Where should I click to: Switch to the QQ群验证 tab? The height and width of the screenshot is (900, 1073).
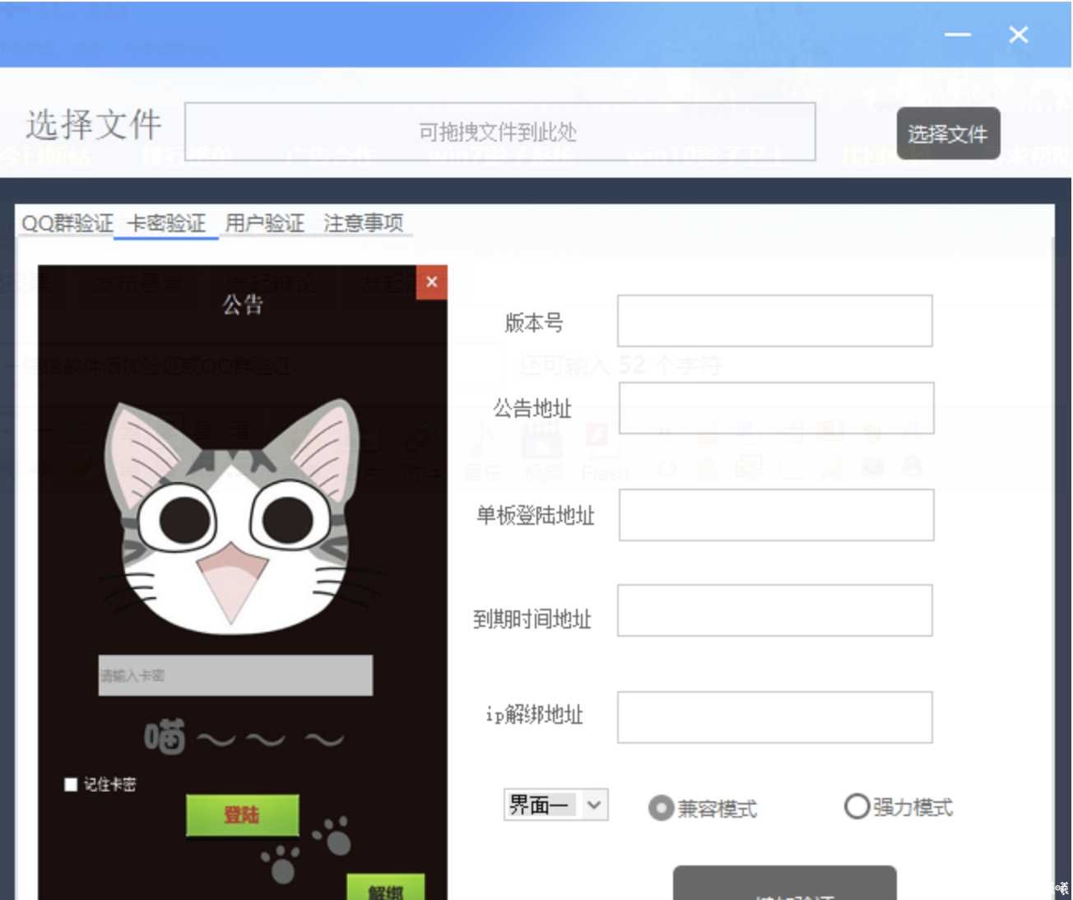pyautogui.click(x=67, y=223)
